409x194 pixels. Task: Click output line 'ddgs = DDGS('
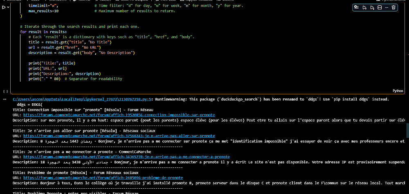[29, 105]
